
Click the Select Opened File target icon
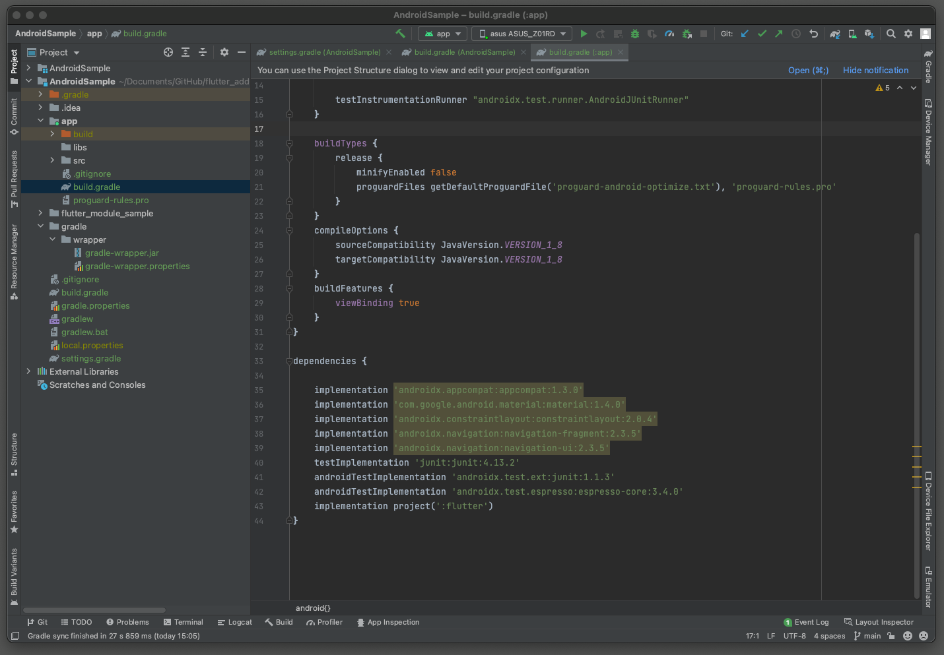[168, 52]
